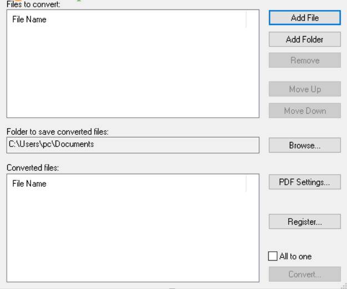Open the Browse... folder dialog

coord(305,145)
